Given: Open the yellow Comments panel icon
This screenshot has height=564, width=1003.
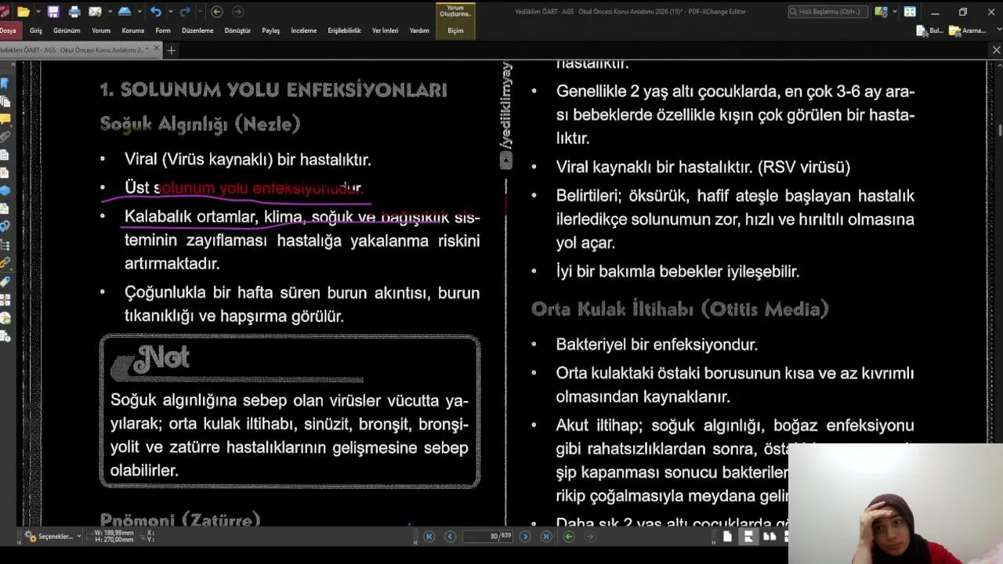Looking at the screenshot, I should tap(5, 119).
